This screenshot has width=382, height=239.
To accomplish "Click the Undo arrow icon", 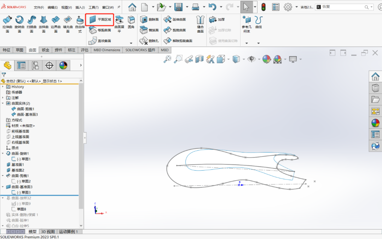I will (212, 7).
